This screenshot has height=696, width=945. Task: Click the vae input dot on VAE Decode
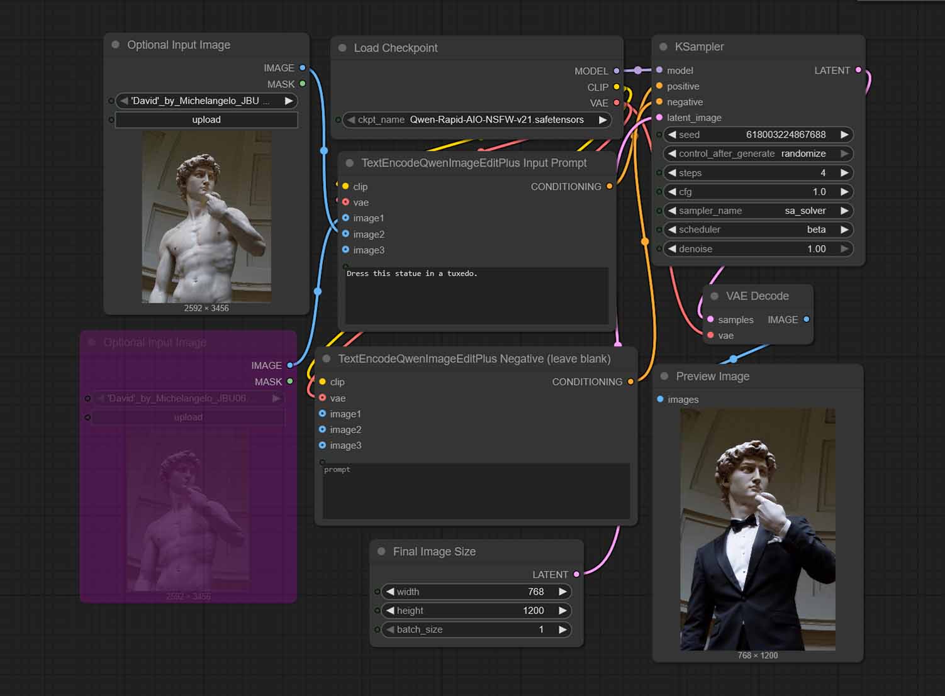click(x=710, y=335)
